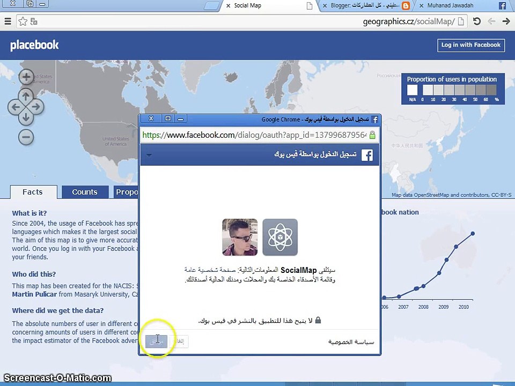Viewport: 515px width, 386px height.
Task: Click the Facebook favicon in popup title bar
Action: click(x=374, y=120)
